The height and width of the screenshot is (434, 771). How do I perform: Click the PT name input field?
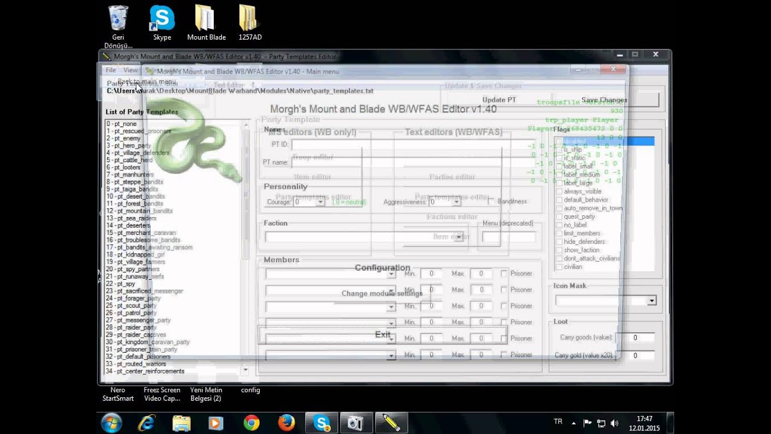click(413, 162)
